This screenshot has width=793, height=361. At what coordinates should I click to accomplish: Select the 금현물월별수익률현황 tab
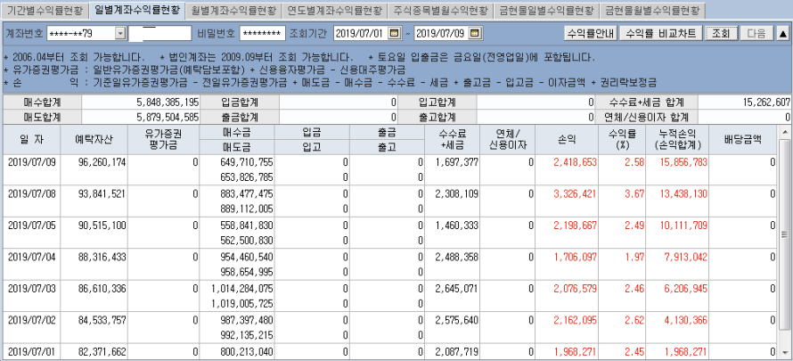pyautogui.click(x=652, y=10)
